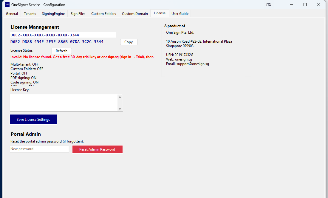Click 'Singapore 079903' text
This screenshot has height=198, width=328.
click(x=180, y=46)
